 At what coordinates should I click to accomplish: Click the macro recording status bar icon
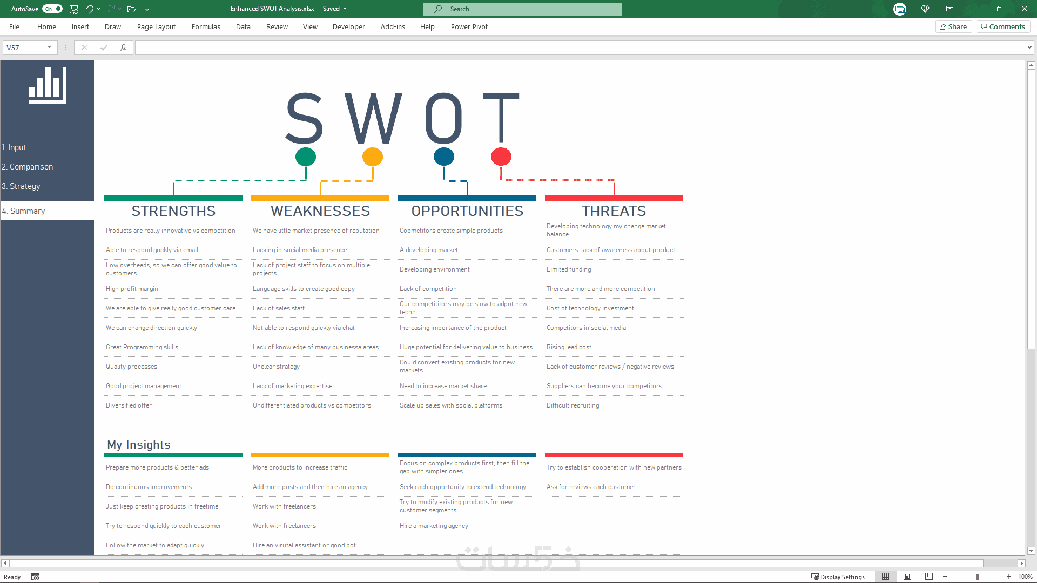click(35, 577)
